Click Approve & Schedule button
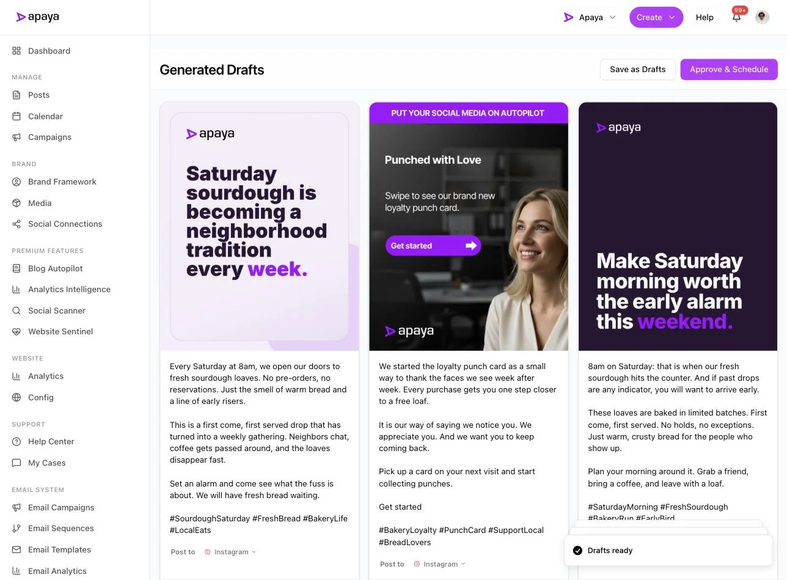The width and height of the screenshot is (787, 580). 729,69
